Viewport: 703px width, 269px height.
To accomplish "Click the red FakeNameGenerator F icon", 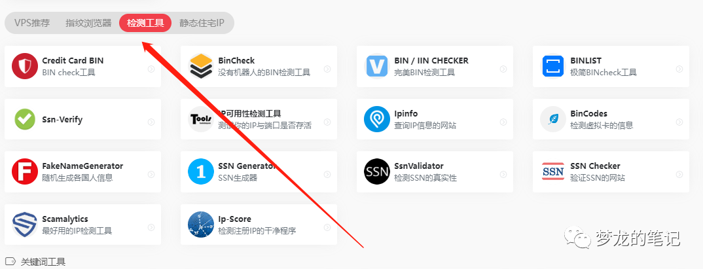I will [25, 171].
